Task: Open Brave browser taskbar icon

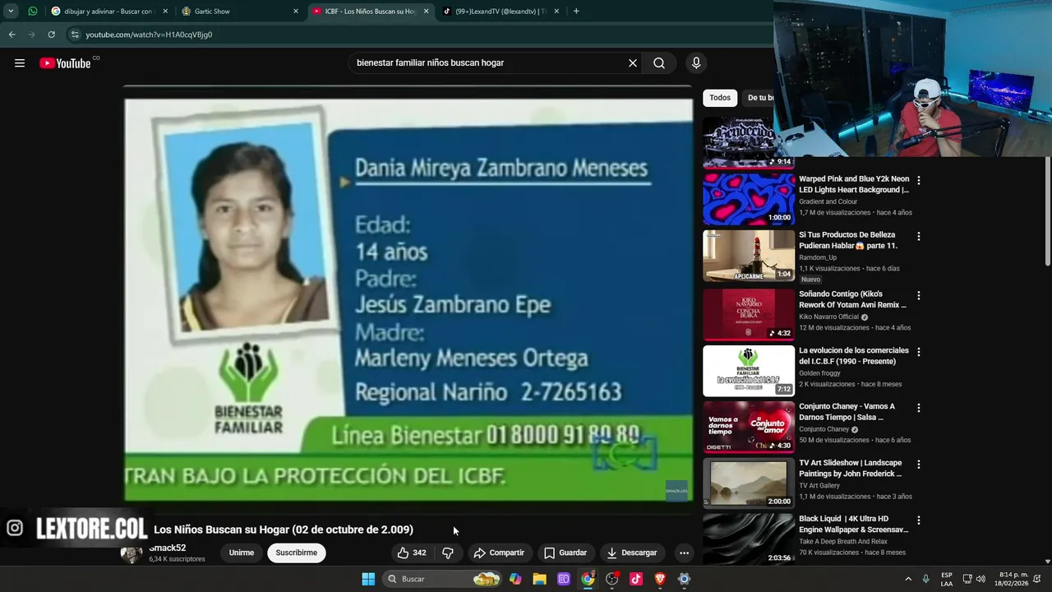Action: 660,579
